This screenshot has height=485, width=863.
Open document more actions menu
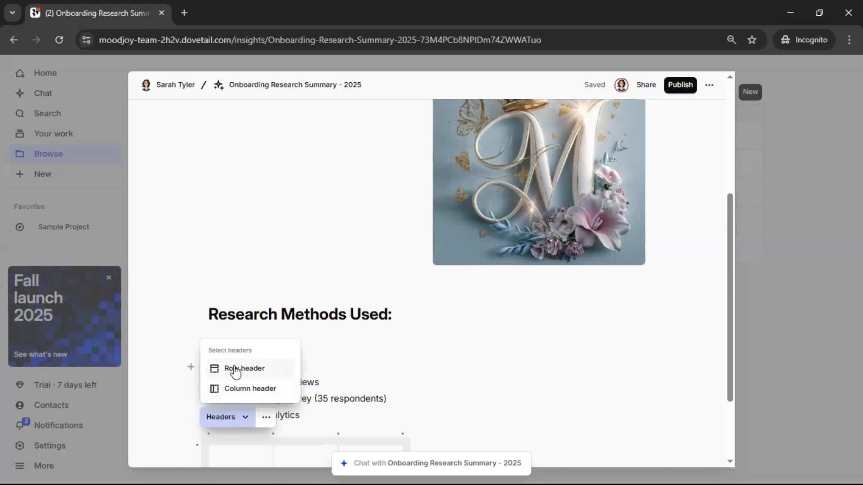pyautogui.click(x=709, y=85)
